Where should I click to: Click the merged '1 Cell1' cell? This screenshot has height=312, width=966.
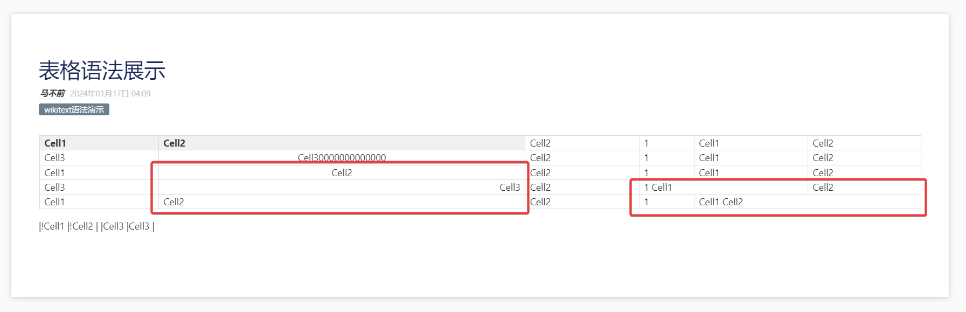coord(724,187)
